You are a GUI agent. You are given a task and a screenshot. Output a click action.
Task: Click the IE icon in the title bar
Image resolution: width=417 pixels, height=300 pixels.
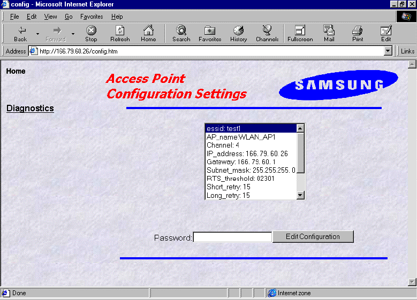[x=5, y=4]
